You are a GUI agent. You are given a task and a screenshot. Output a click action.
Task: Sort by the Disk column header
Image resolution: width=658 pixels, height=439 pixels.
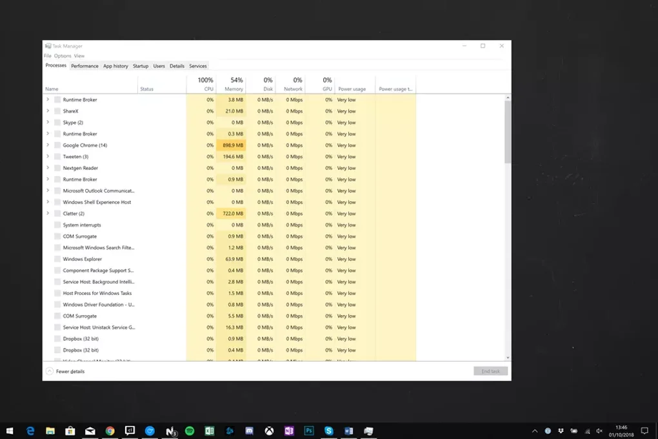tap(261, 85)
